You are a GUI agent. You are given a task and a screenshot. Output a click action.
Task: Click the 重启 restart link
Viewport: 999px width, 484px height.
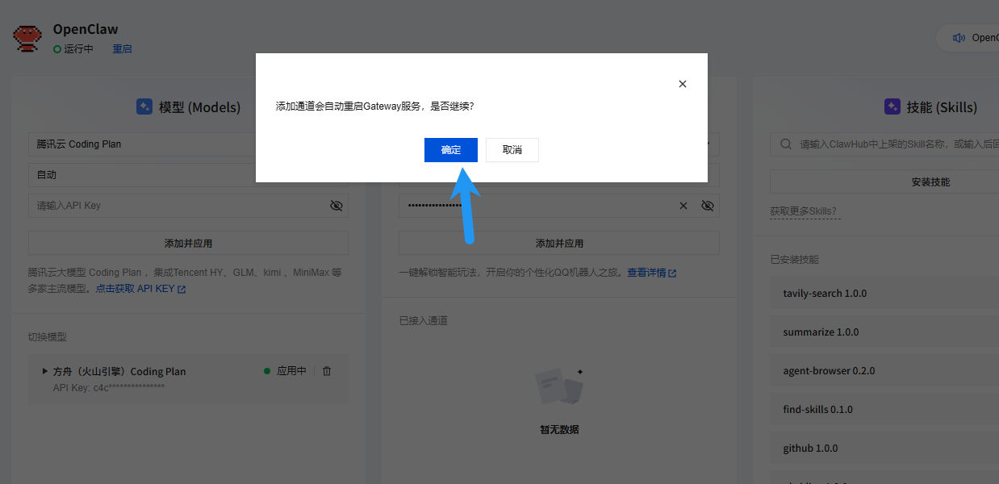(122, 49)
